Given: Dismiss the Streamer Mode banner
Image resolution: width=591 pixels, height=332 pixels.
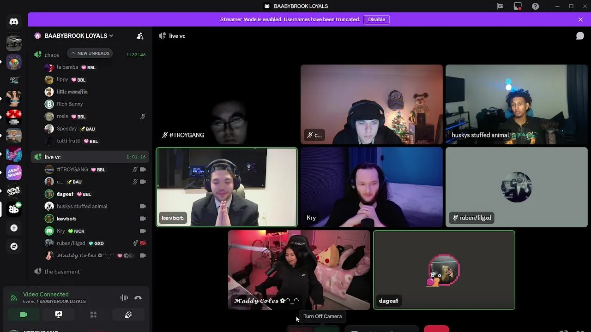Looking at the screenshot, I should (x=580, y=19).
